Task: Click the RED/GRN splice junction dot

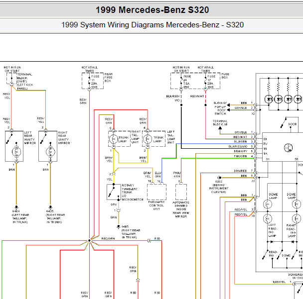Action: (x=89, y=241)
